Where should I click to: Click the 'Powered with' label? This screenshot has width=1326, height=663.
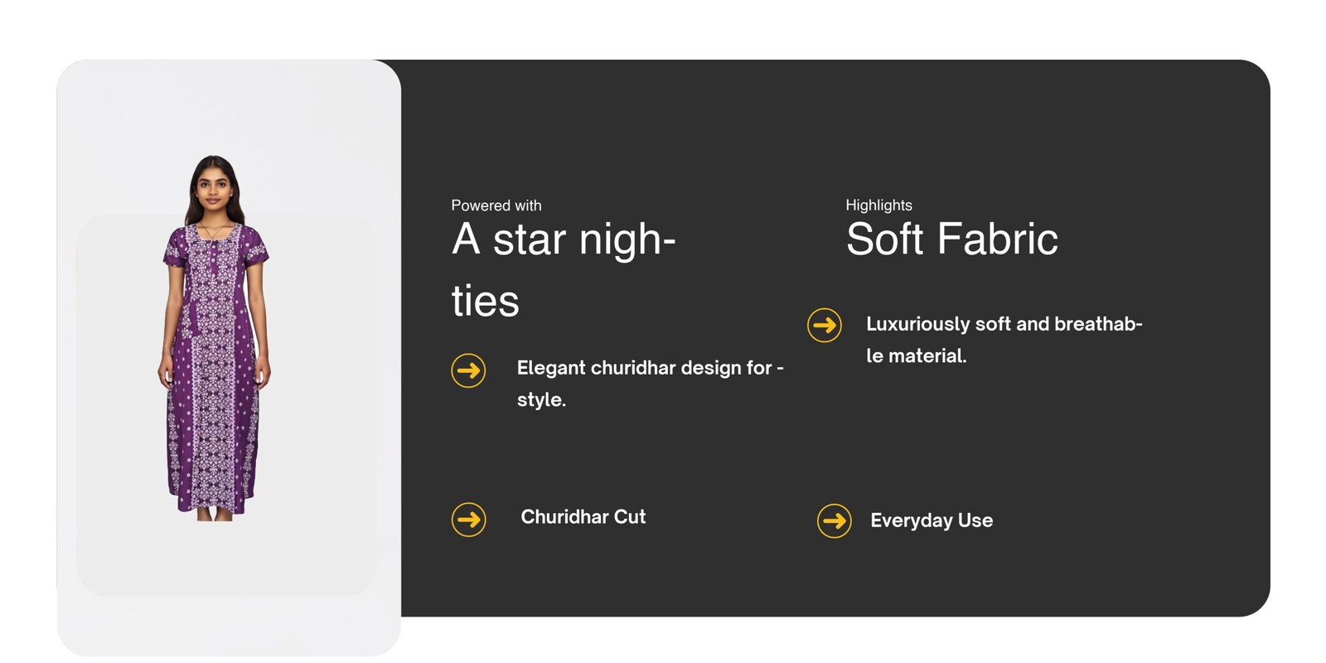tap(496, 206)
